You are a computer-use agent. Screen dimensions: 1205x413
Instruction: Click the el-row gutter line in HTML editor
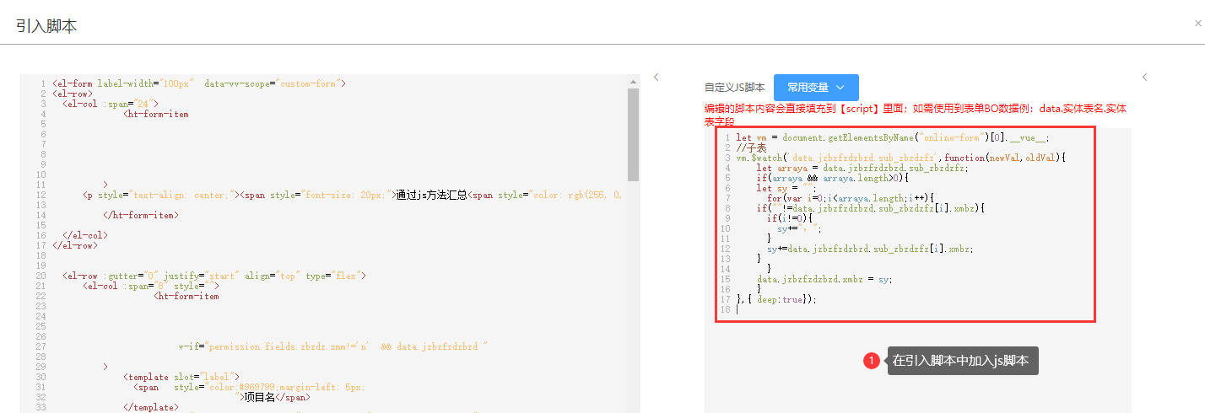pos(213,276)
